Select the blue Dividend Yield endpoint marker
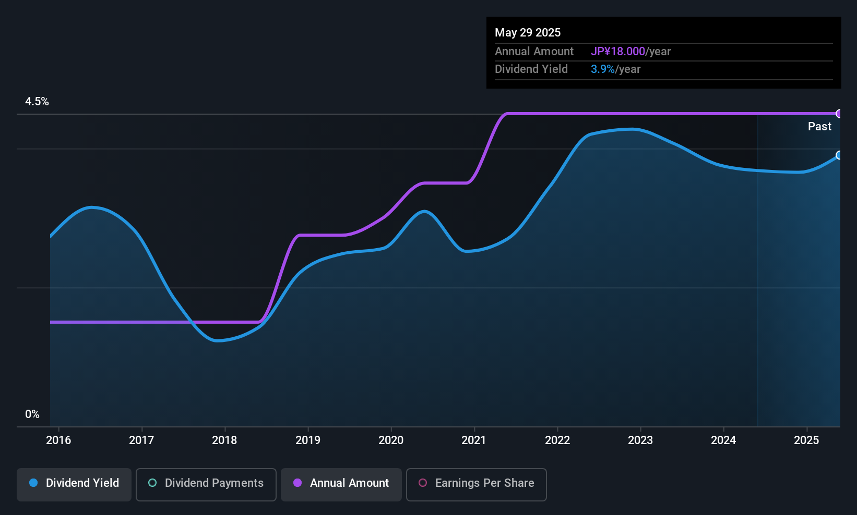The height and width of the screenshot is (515, 857). (x=839, y=155)
